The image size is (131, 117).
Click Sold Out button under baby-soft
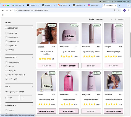[91, 111]
